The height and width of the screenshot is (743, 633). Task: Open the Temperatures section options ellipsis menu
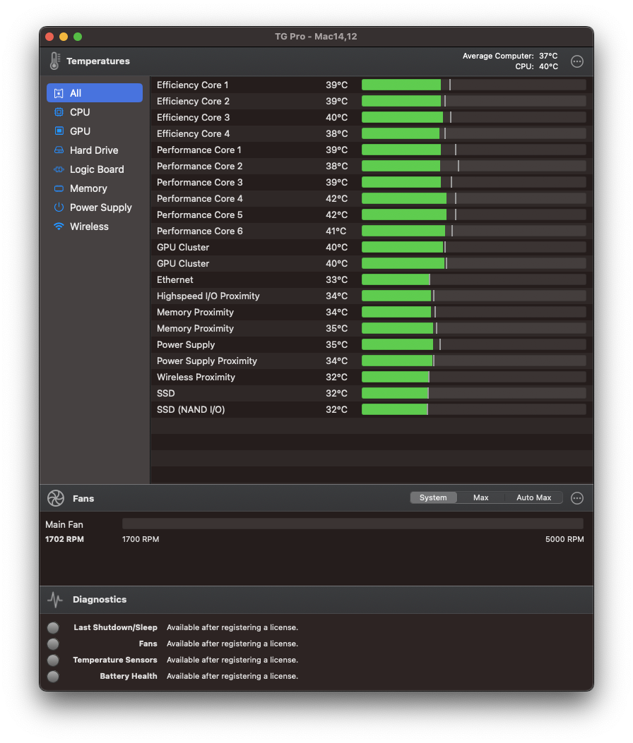pos(577,61)
